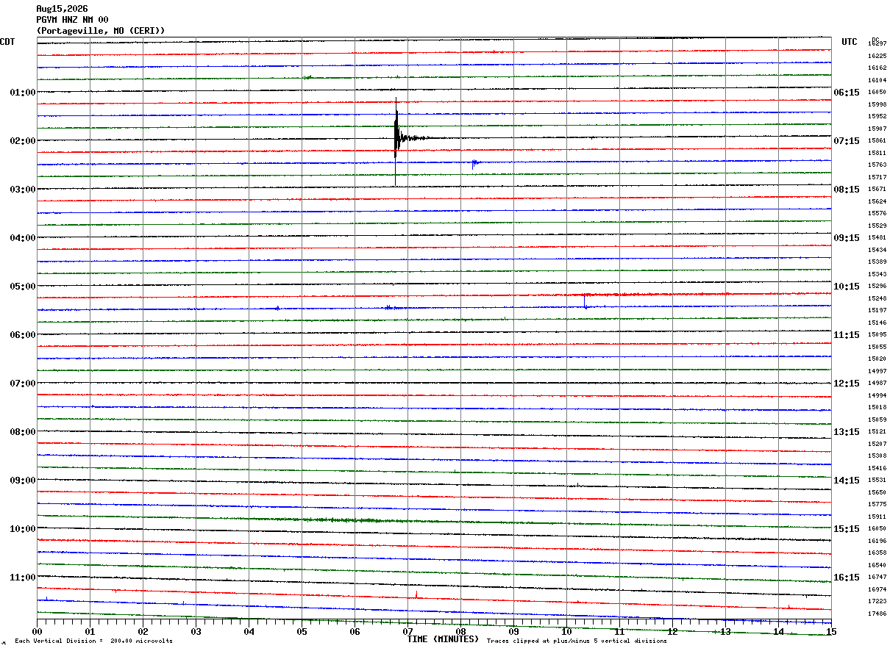Select DC offset value 16225

[x=877, y=56]
